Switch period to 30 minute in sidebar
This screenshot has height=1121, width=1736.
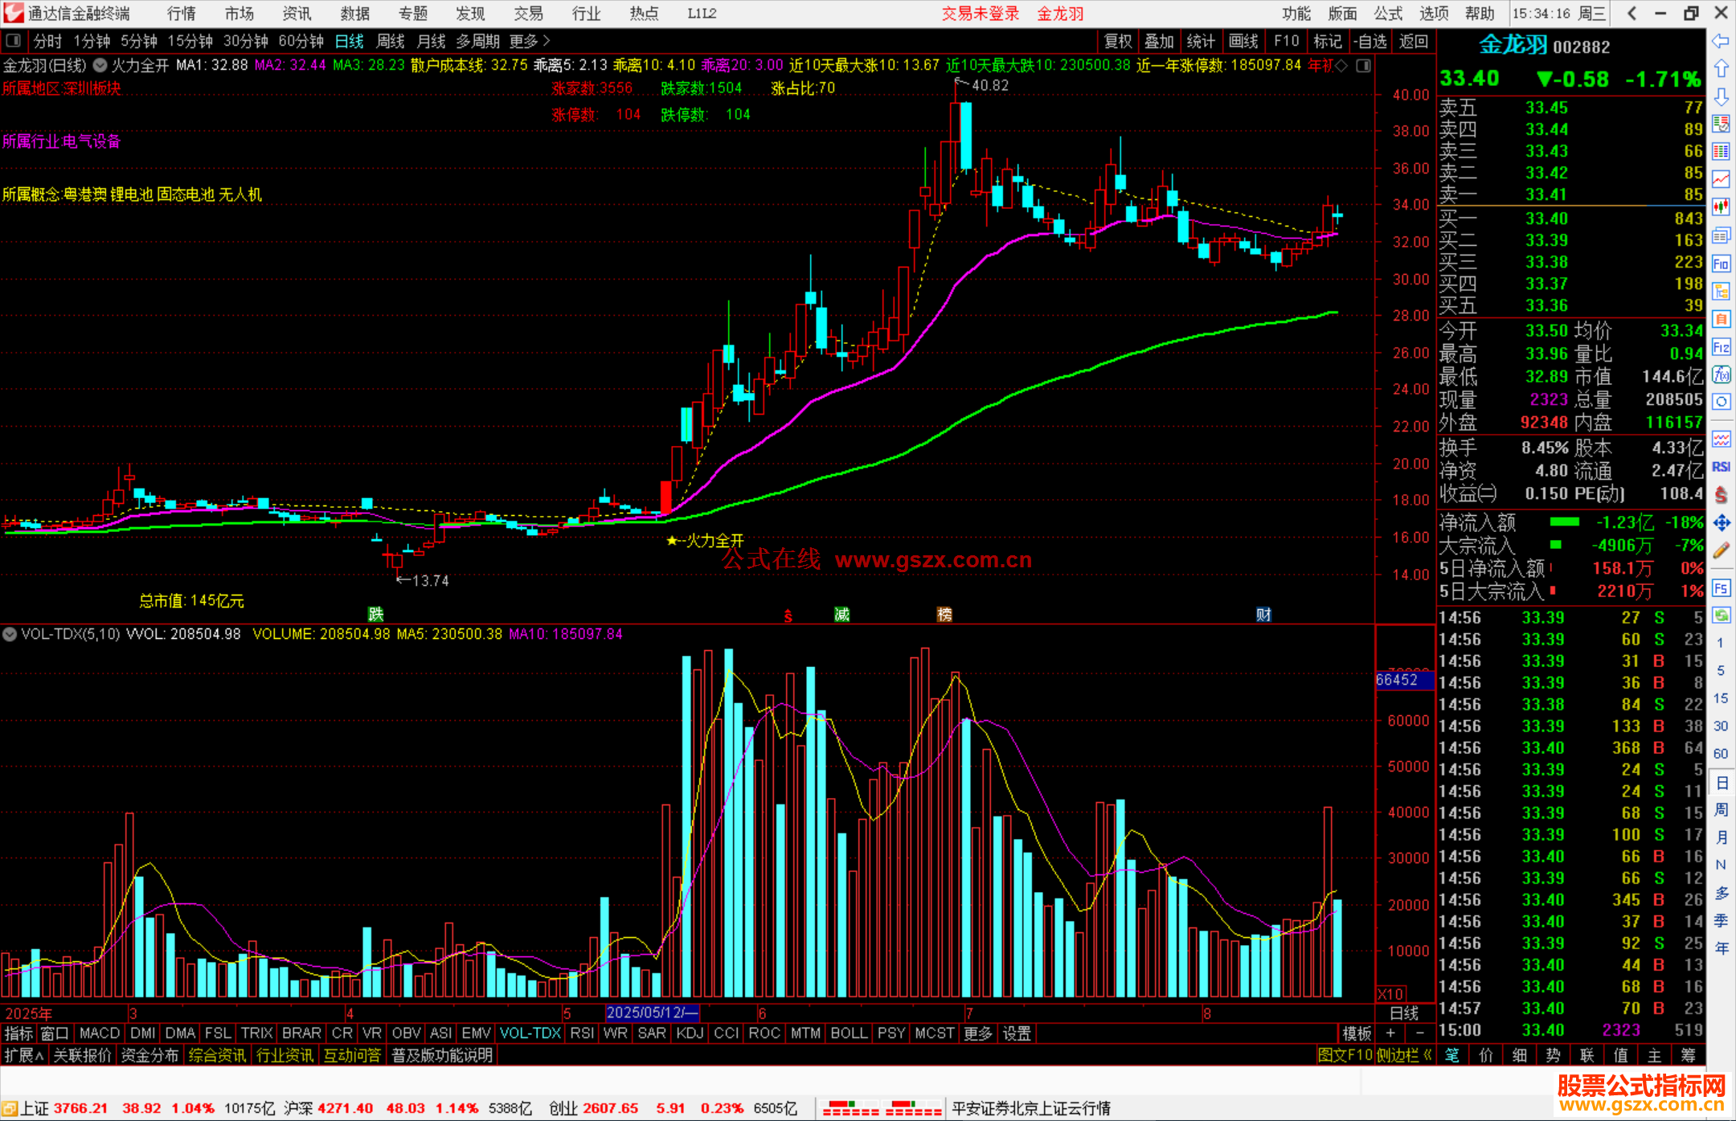[1720, 726]
